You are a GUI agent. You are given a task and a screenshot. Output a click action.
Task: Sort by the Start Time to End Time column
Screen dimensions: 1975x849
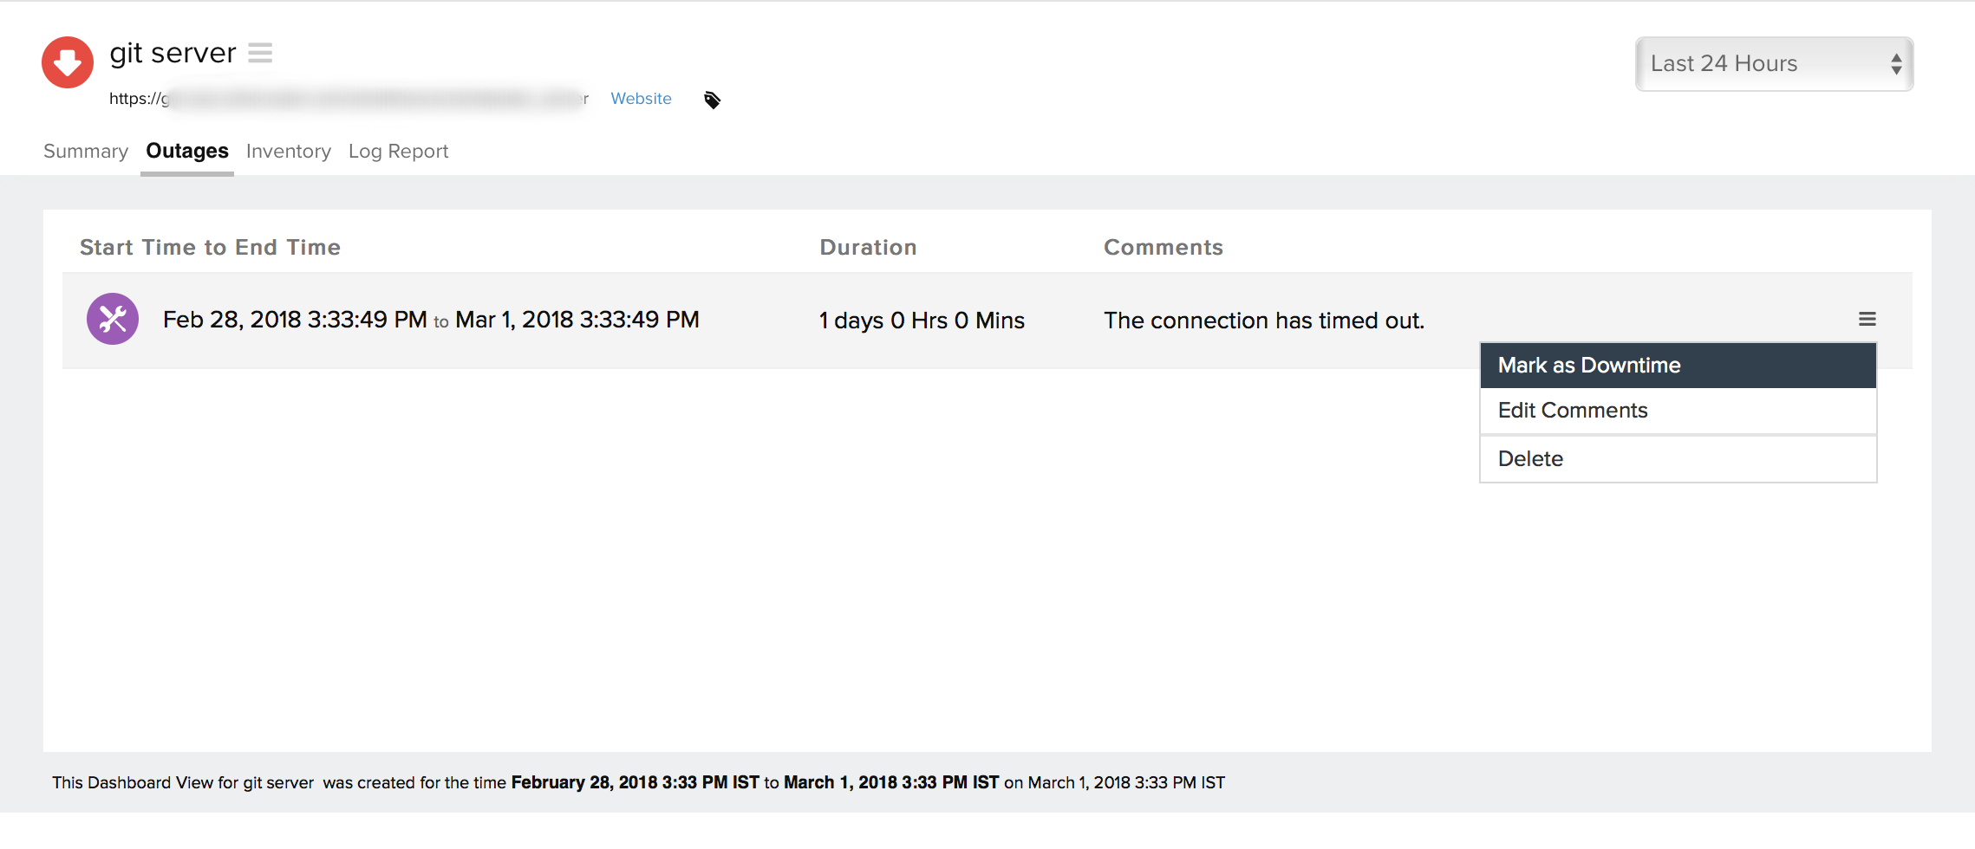[210, 247]
